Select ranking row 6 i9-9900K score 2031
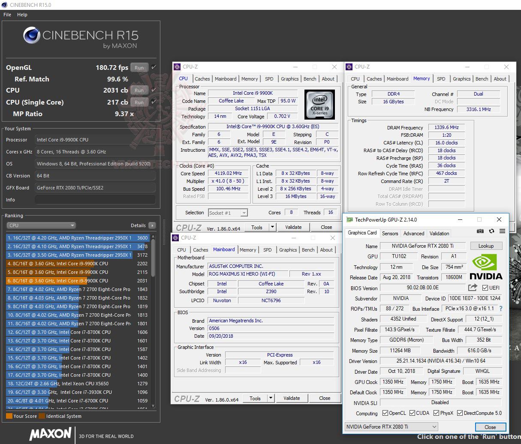The image size is (521, 444). [78, 281]
